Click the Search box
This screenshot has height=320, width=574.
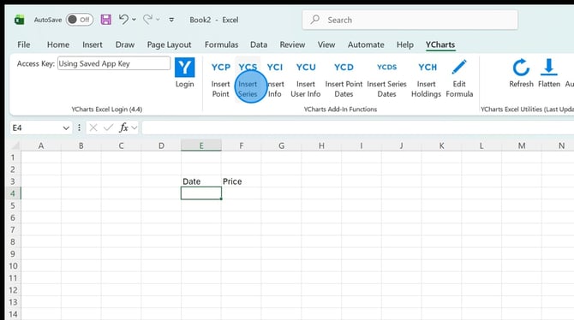tap(410, 20)
